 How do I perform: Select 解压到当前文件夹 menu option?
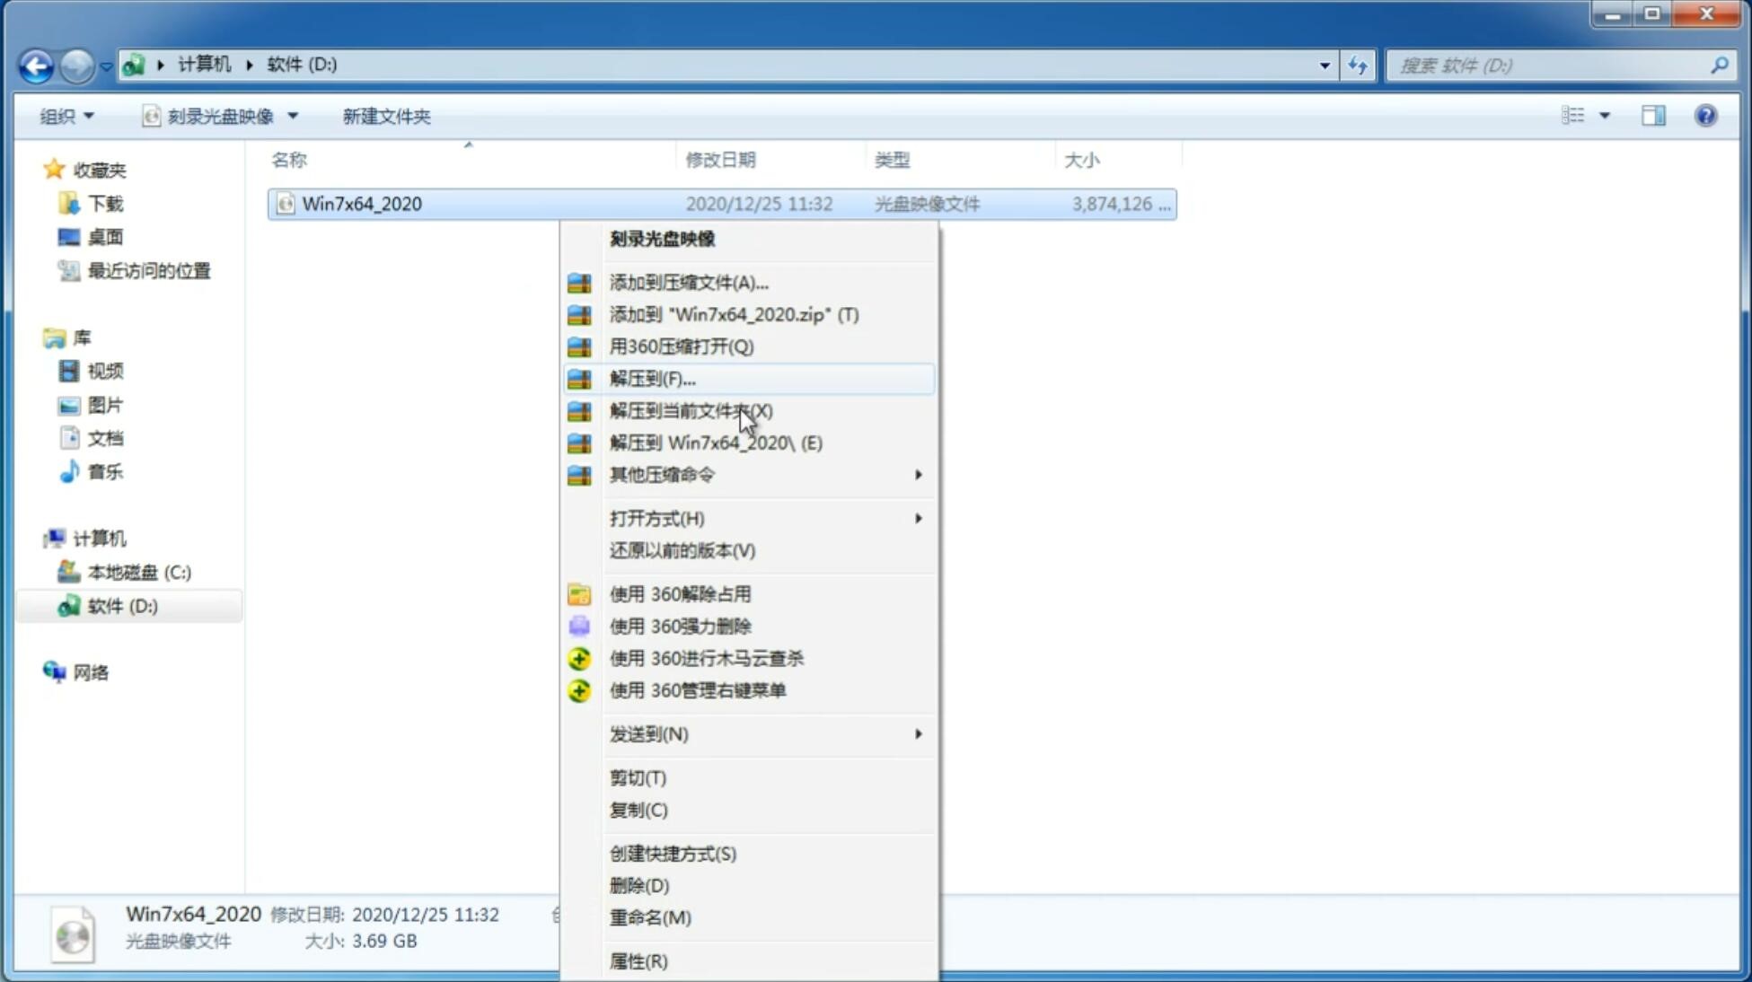[x=691, y=410]
